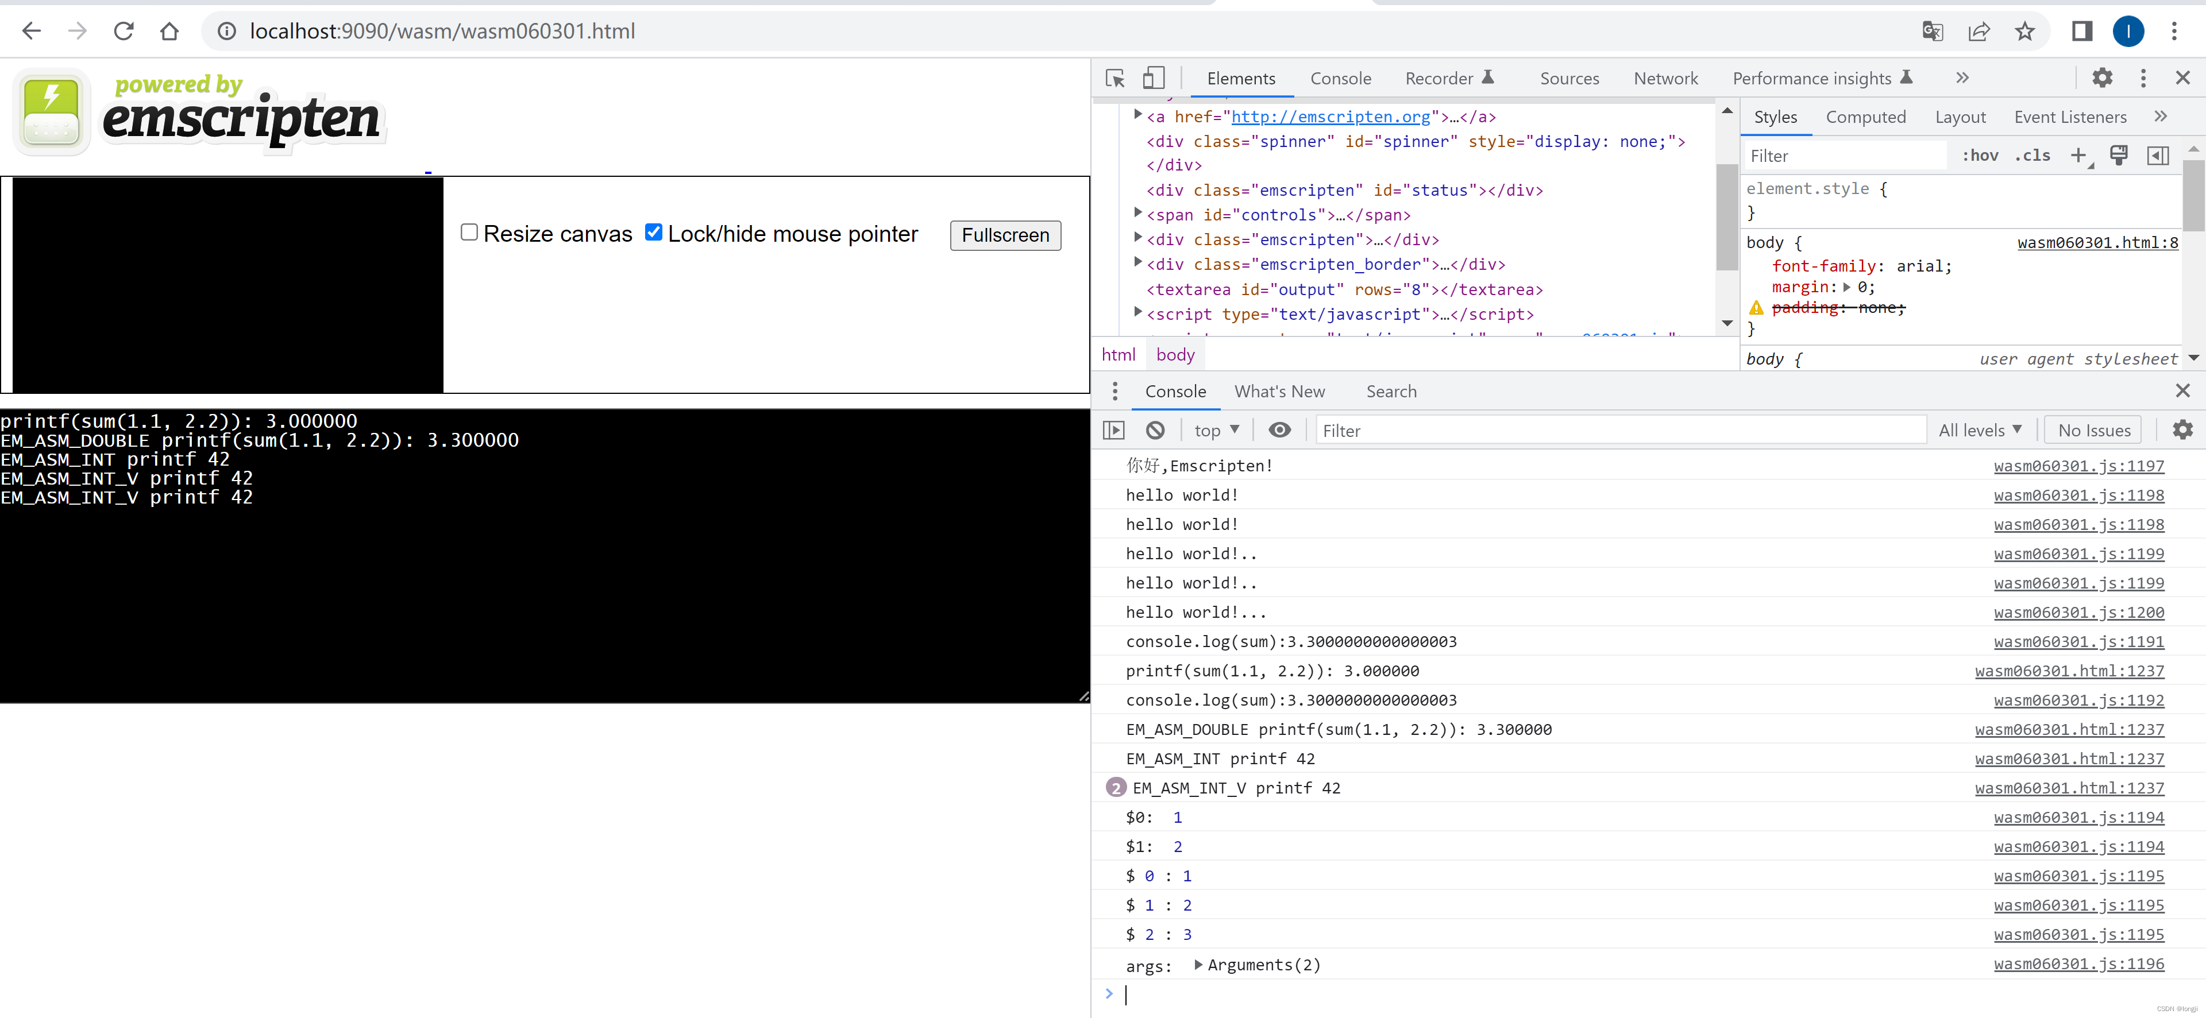The image size is (2206, 1018).
Task: Open DevTools settings gear
Action: 2103,78
